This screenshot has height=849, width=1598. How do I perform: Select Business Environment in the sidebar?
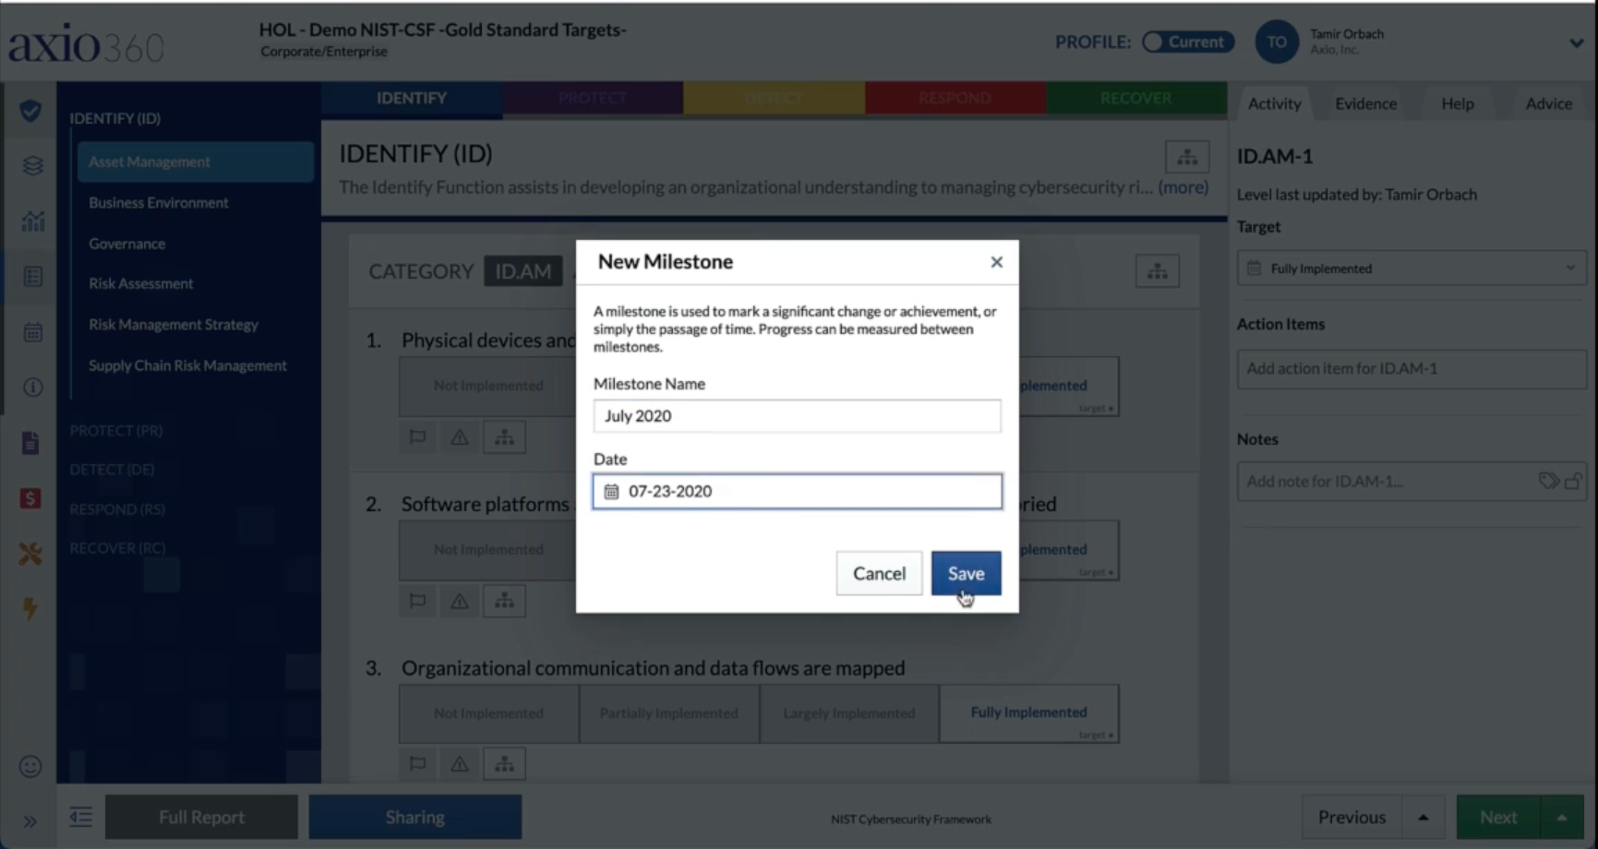(159, 203)
